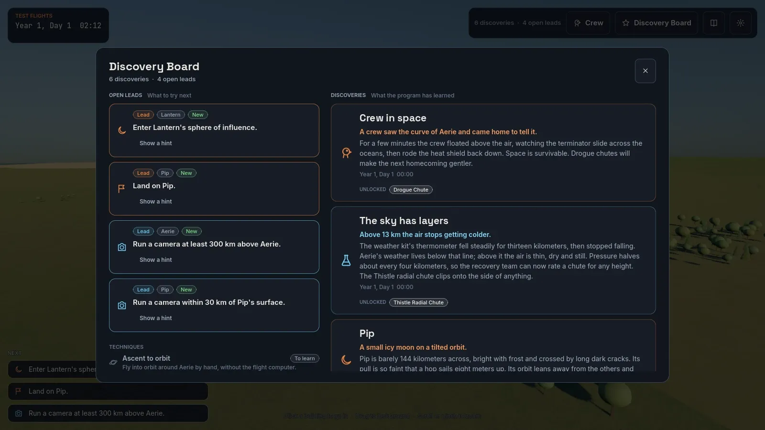Click the Thistle Radial Chute unlock chip
The image size is (765, 430).
click(x=418, y=302)
